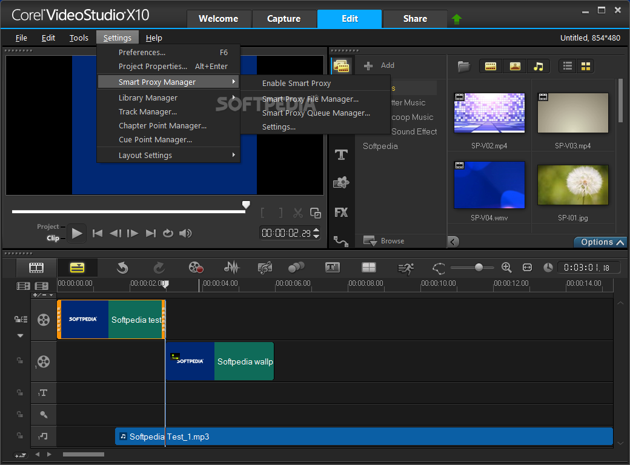Viewport: 630px width, 465px height.
Task: Open the Title library (T) icon
Action: click(x=341, y=154)
